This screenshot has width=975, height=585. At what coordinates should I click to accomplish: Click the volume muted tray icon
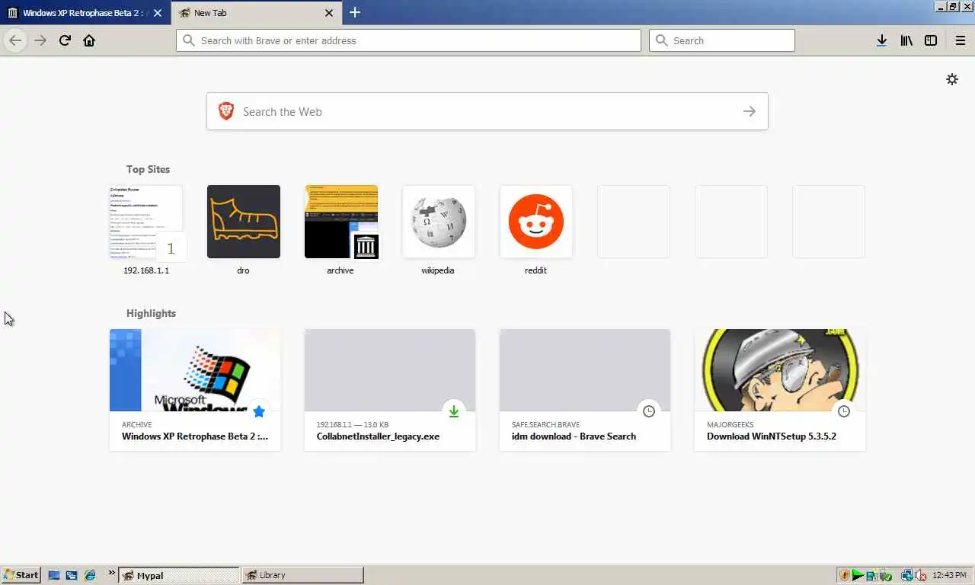click(x=920, y=575)
